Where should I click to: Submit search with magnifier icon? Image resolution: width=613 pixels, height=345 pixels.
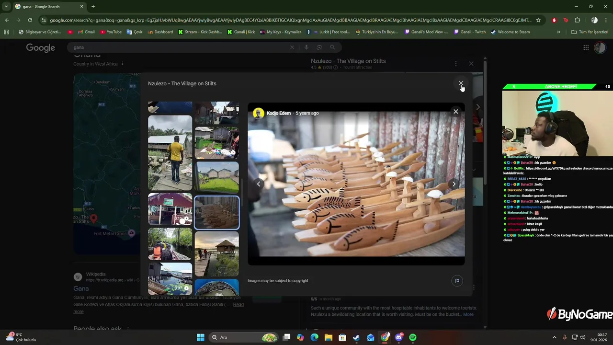click(x=332, y=47)
